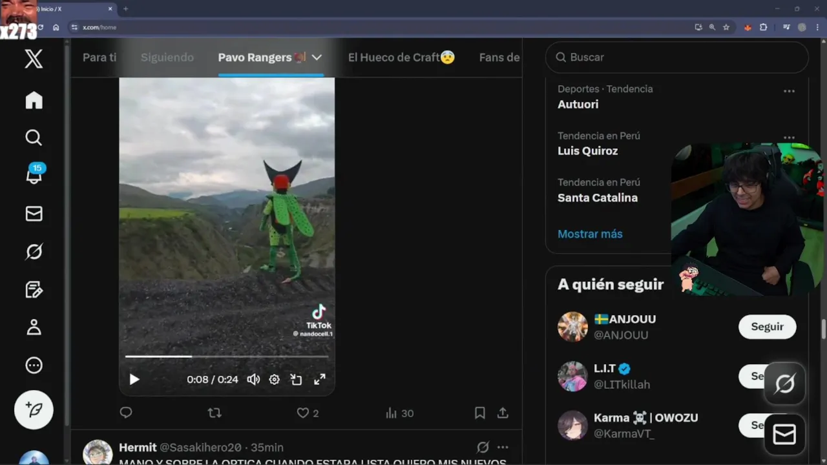Open El Hueco de Craft tab
Screen dimensions: 827x465
pos(401,57)
